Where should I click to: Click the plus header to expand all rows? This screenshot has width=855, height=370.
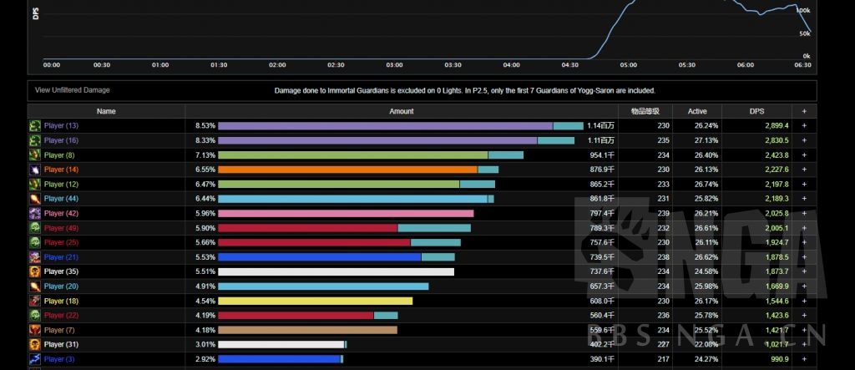(x=804, y=111)
